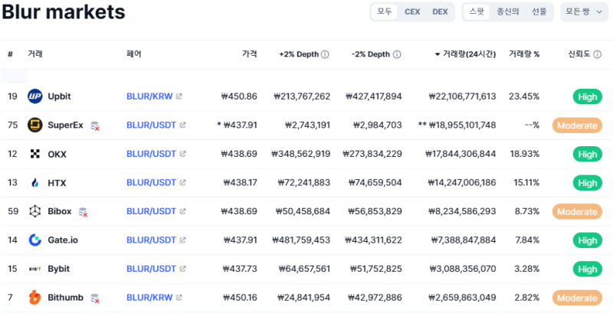
Task: Open OKX BLUR/USDT pair link
Action: point(151,154)
